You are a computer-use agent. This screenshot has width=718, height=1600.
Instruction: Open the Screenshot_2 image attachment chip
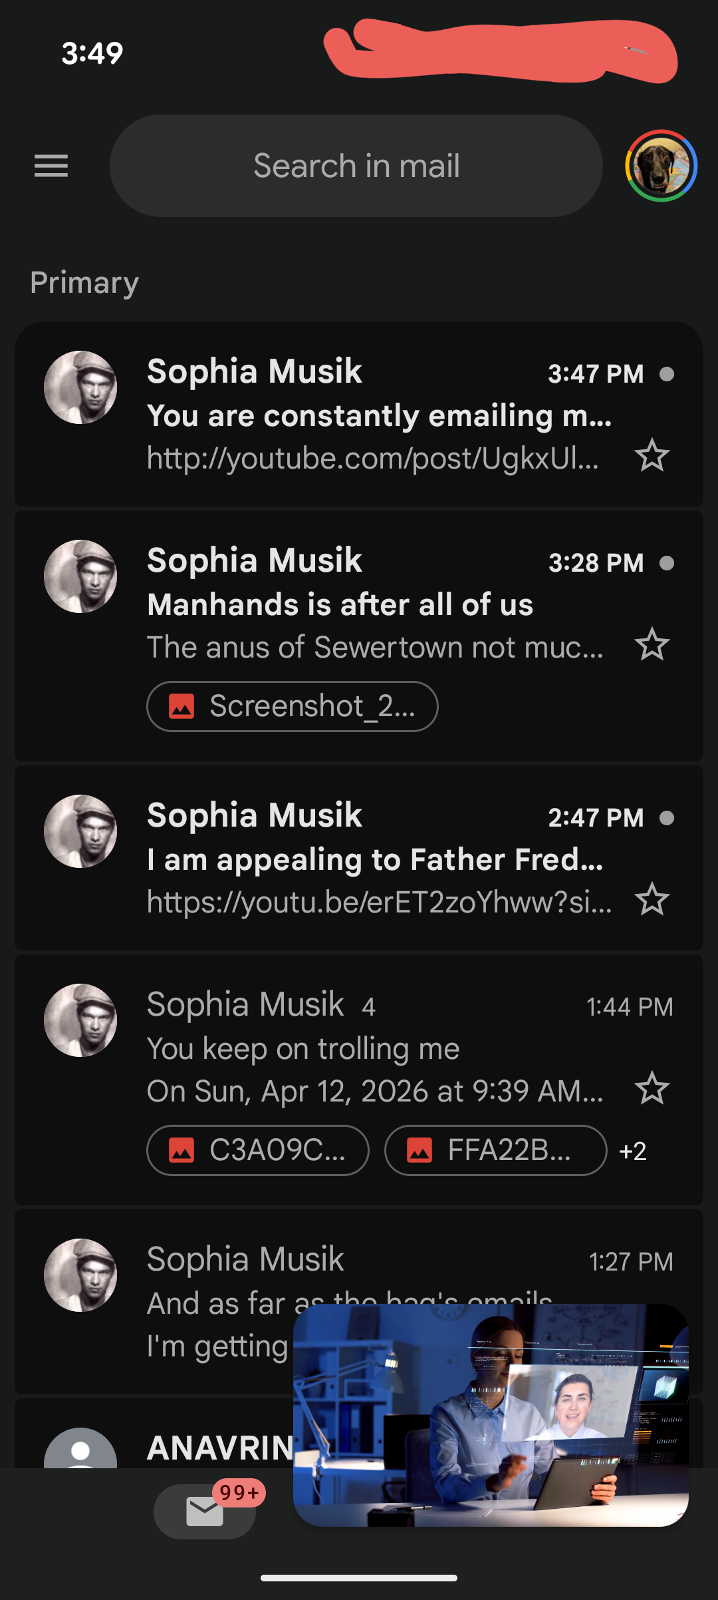[293, 706]
